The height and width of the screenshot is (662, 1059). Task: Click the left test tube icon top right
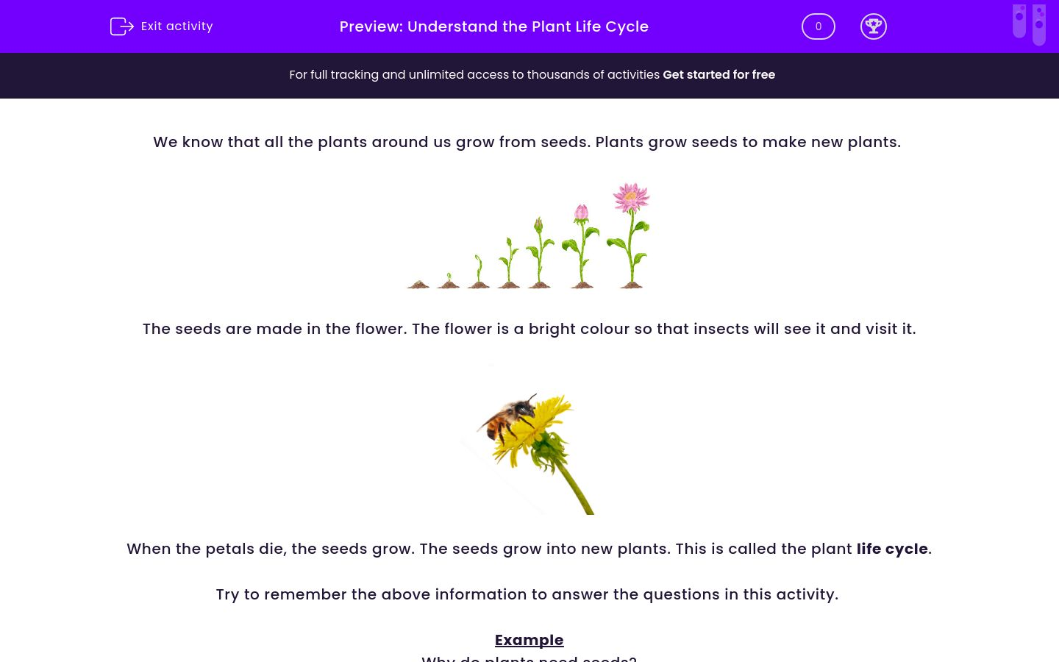pyautogui.click(x=1019, y=22)
